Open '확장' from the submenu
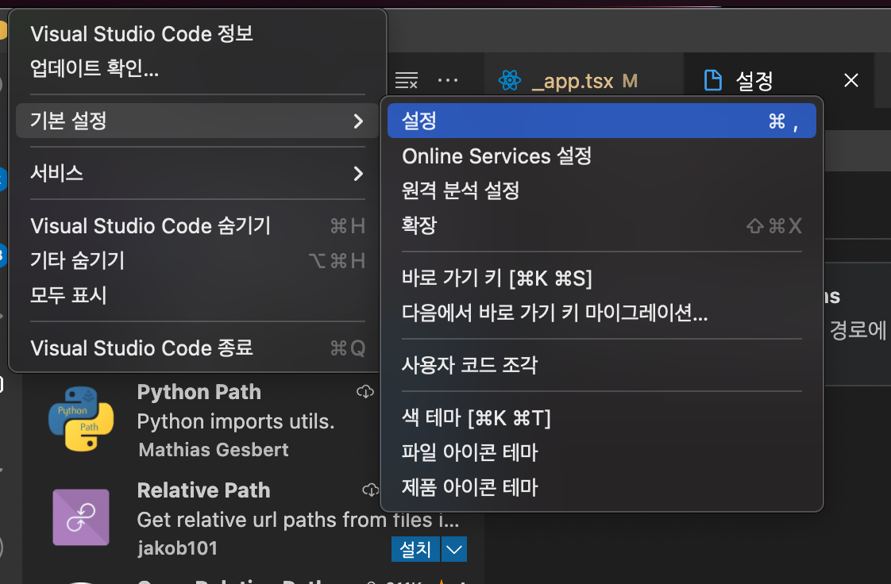This screenshot has height=584, width=891. [602, 225]
